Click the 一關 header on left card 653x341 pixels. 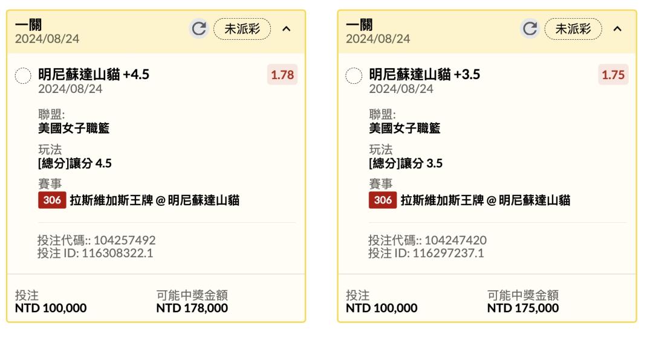pyautogui.click(x=28, y=25)
